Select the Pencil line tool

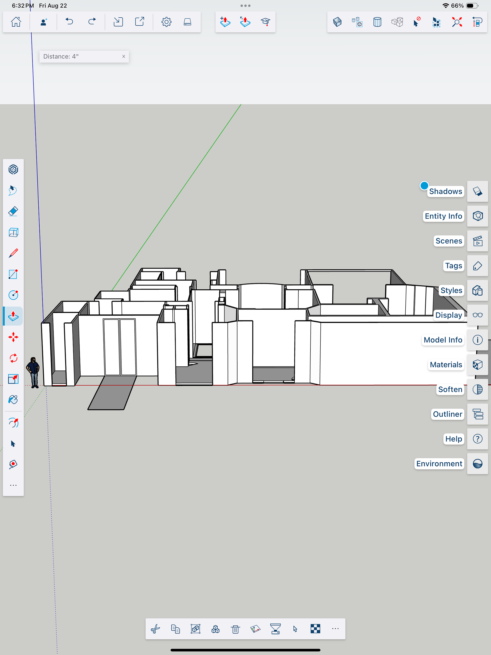tap(13, 253)
